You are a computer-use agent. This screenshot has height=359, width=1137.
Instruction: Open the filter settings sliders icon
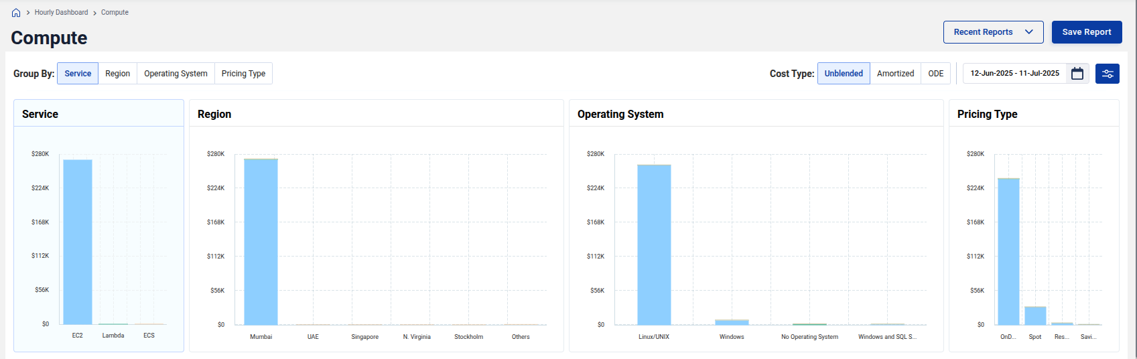pyautogui.click(x=1107, y=74)
